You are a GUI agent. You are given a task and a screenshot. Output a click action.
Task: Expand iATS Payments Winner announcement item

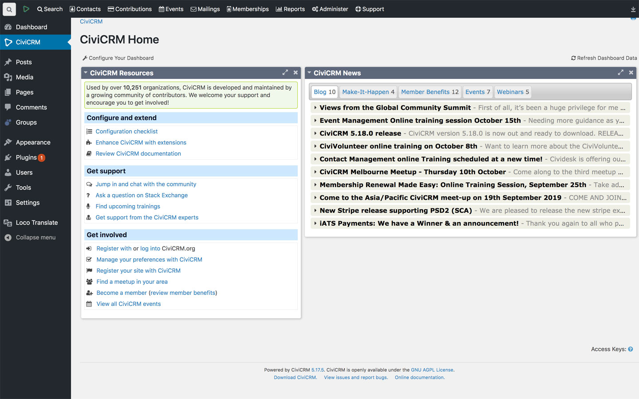tap(470, 223)
